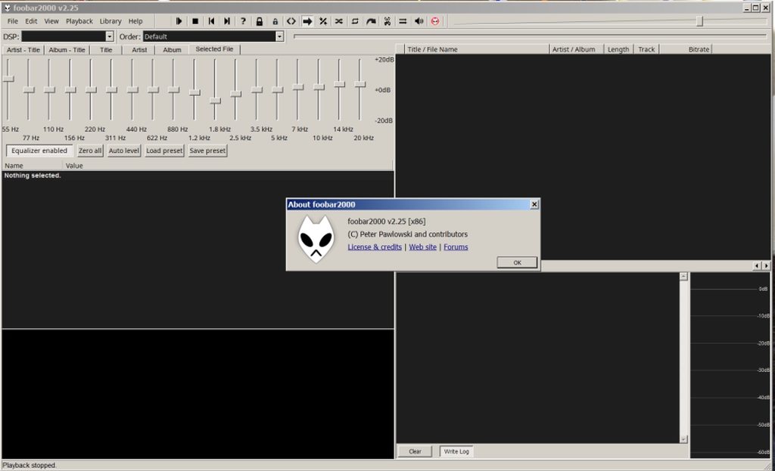Click the large padlock toolbar icon
This screenshot has height=471, width=775.
tap(259, 21)
